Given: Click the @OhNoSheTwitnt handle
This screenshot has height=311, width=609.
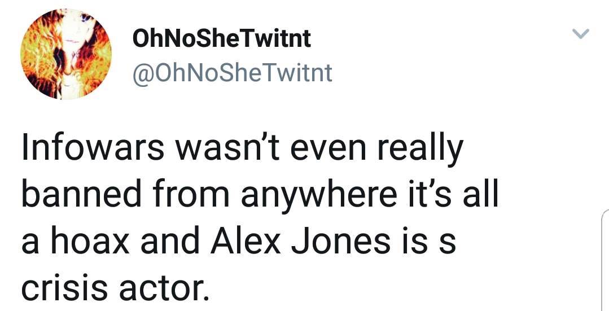Looking at the screenshot, I should [232, 73].
